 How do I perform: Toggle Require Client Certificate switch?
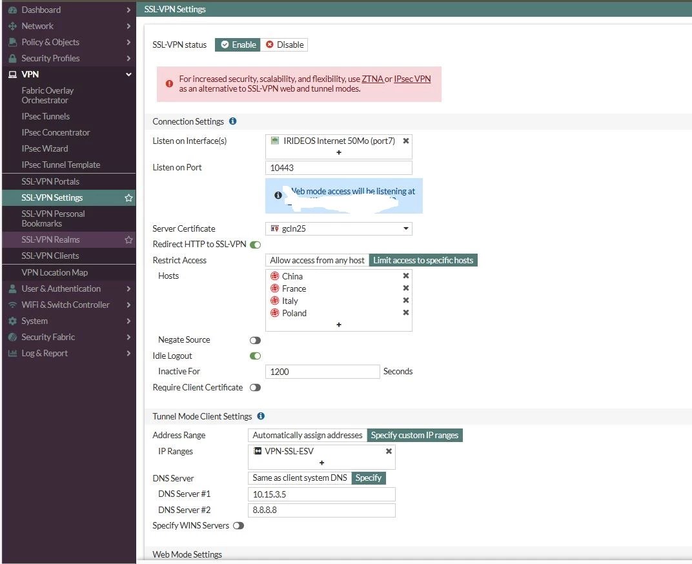point(255,387)
